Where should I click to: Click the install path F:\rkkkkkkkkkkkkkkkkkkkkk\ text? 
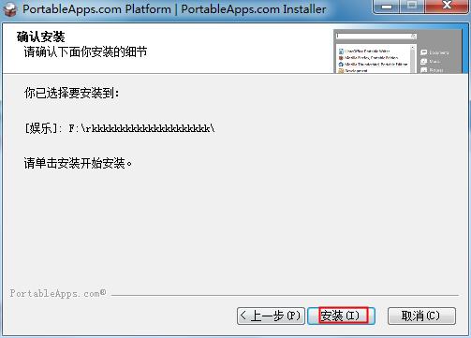coord(141,128)
